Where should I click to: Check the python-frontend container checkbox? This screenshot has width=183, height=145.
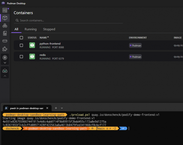point(21,45)
